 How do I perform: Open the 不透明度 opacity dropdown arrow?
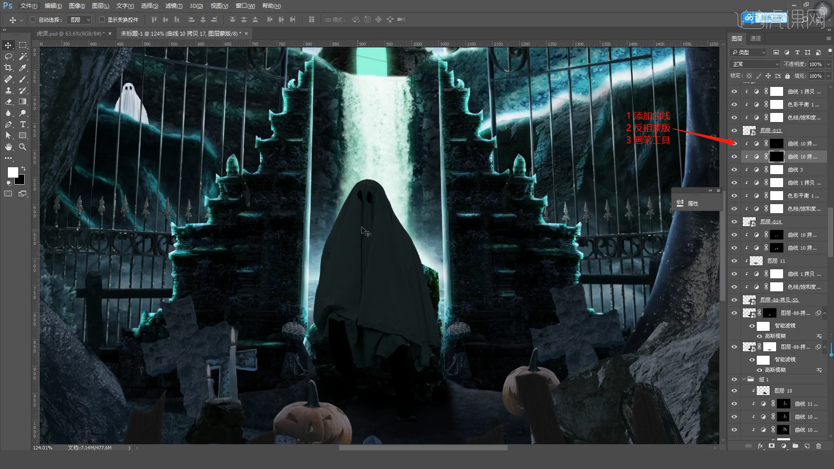(828, 64)
